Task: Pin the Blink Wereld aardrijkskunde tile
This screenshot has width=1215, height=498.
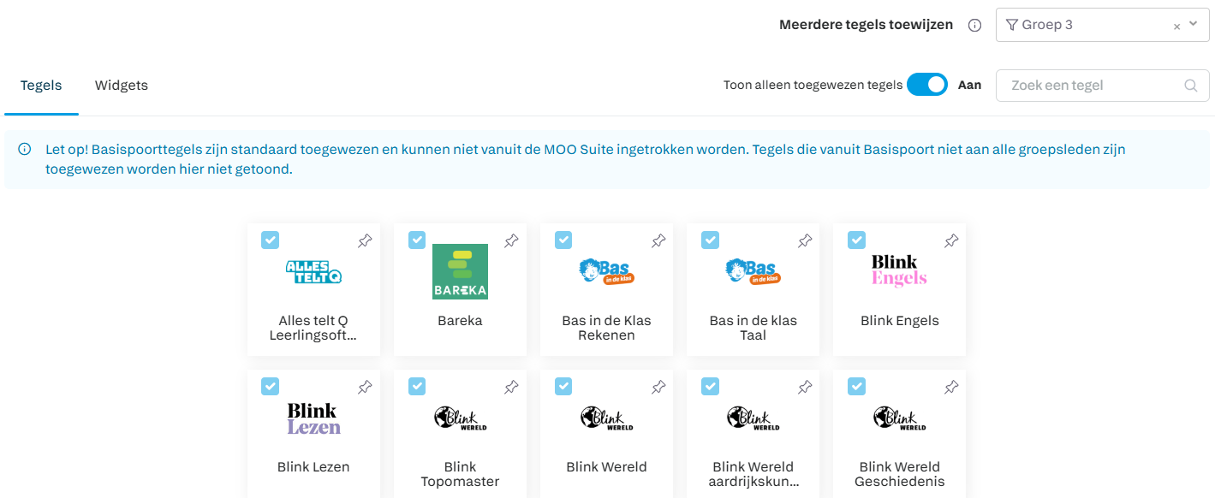Action: pyautogui.click(x=805, y=388)
